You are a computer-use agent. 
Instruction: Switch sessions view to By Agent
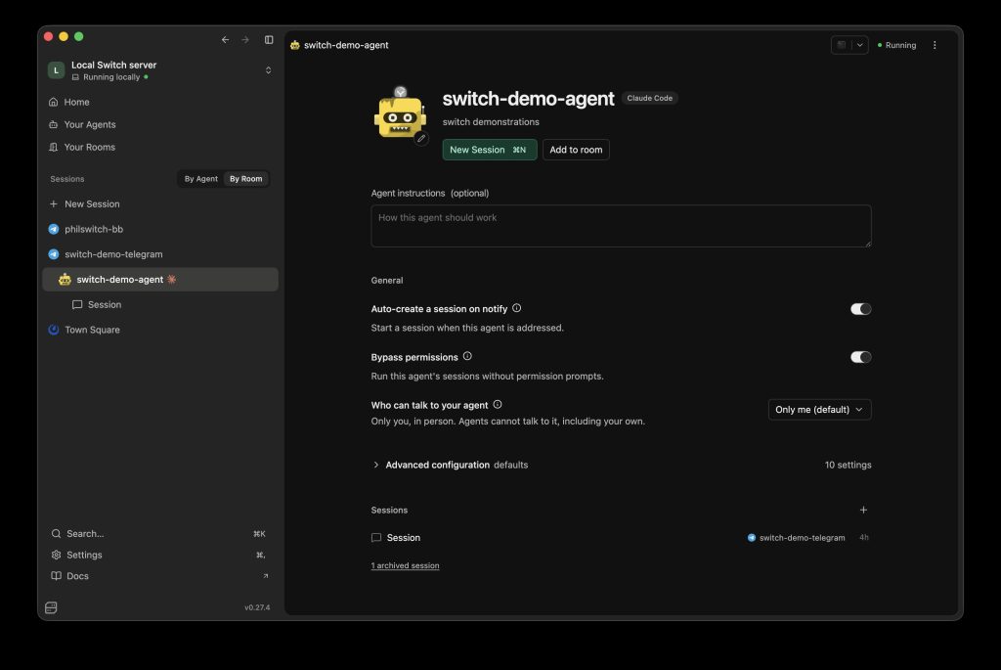click(201, 179)
